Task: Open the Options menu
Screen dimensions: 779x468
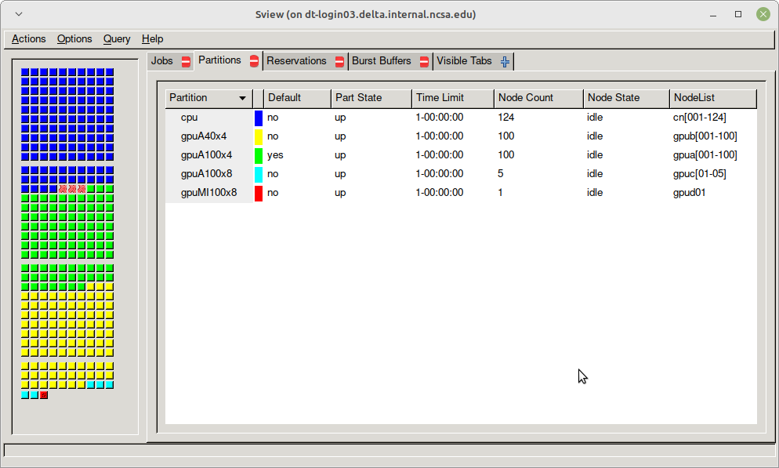Action: pyautogui.click(x=74, y=38)
